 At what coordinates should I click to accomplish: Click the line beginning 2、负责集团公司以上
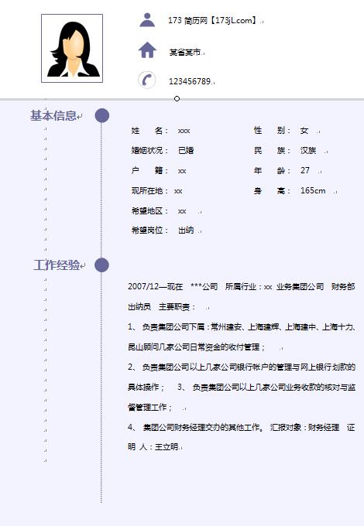tap(242, 367)
